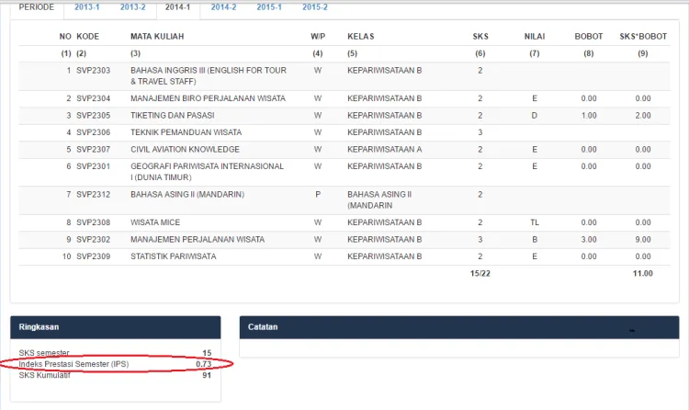Click the total SKS*BOBOT value 11.00
The image size is (689, 410).
click(x=642, y=274)
